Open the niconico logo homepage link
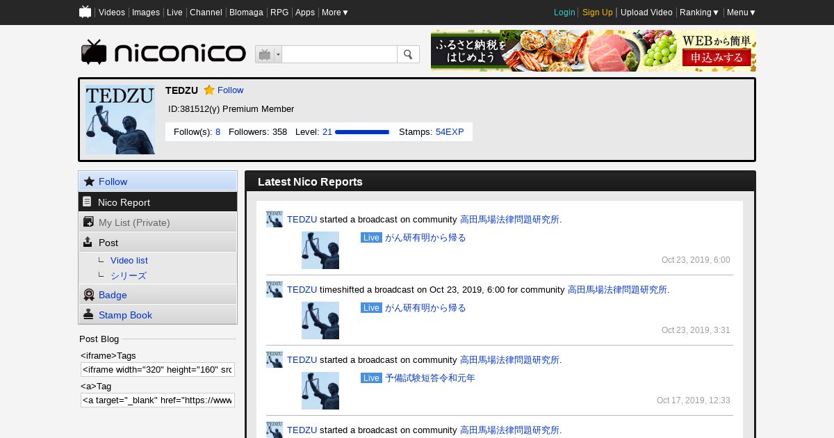The image size is (834, 438). click(x=163, y=52)
